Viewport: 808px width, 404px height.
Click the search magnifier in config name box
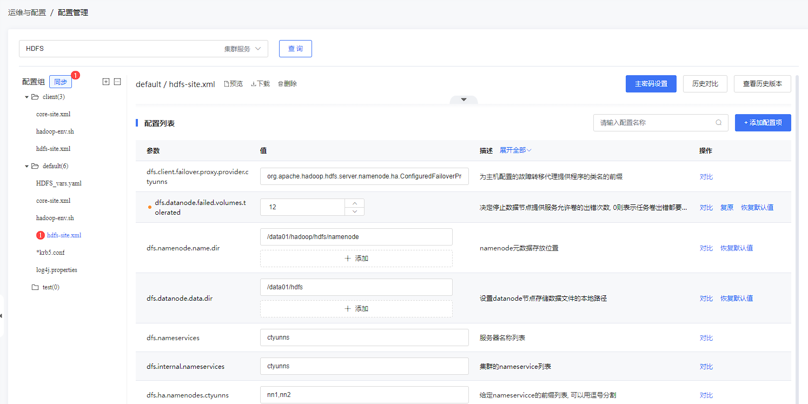(719, 123)
